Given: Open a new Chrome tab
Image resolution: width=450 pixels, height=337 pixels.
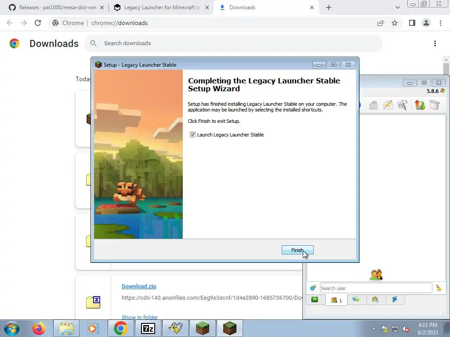Looking at the screenshot, I should tap(329, 7).
